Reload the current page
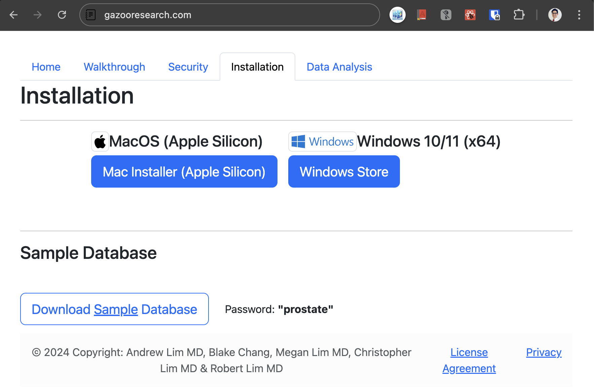 [x=62, y=15]
